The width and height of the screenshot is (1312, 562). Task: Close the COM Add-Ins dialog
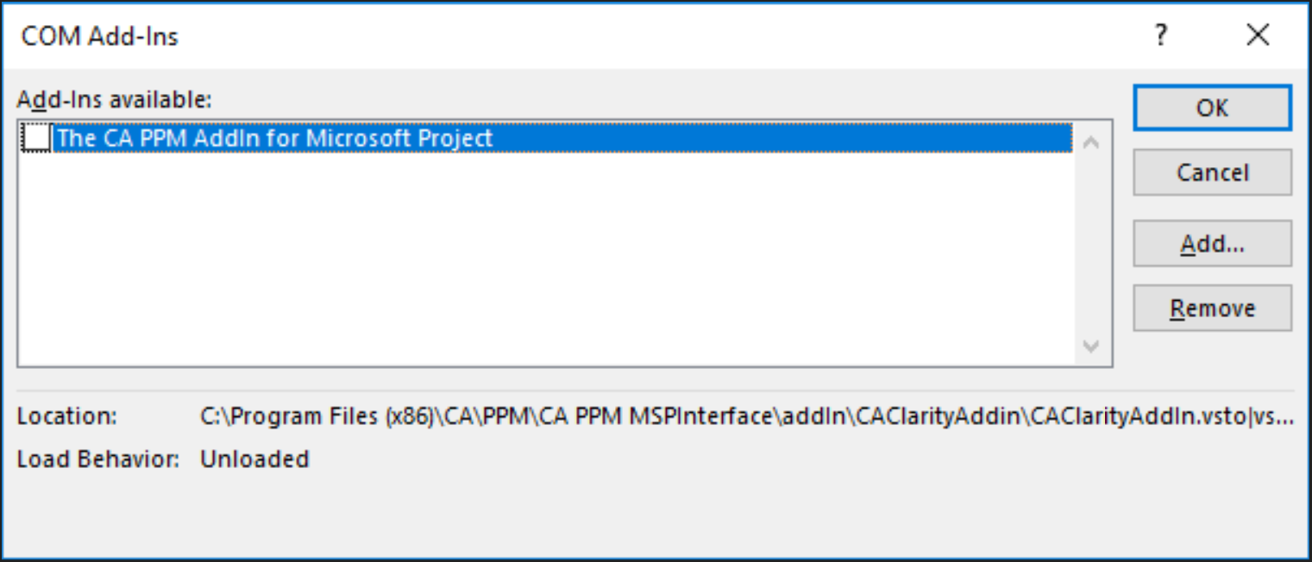pos(1258,35)
